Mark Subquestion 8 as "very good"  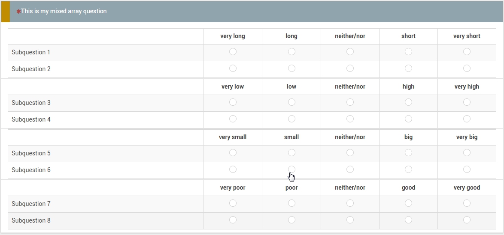[x=467, y=220]
